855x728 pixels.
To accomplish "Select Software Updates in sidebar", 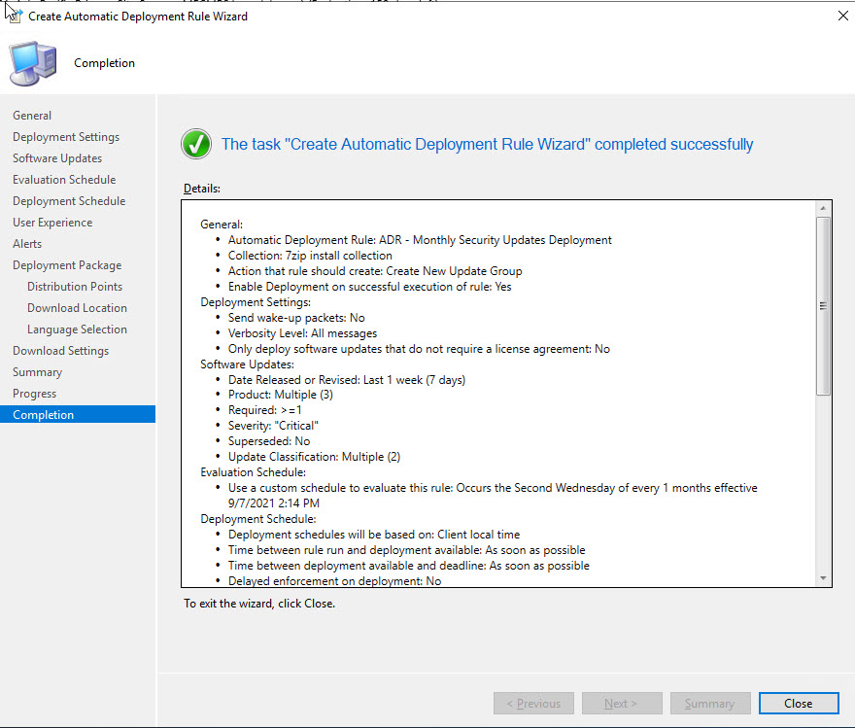I will click(57, 158).
